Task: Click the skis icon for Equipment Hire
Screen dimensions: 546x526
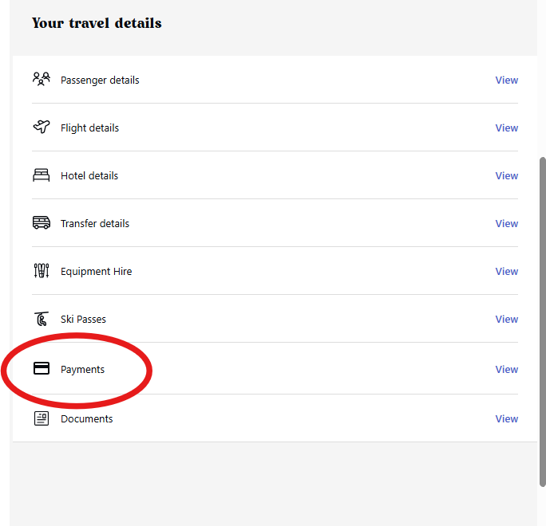Action: pos(42,270)
